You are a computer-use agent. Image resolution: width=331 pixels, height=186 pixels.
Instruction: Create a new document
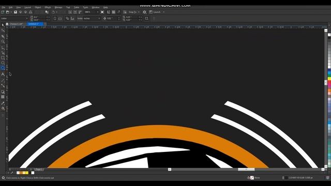[x=3, y=12]
